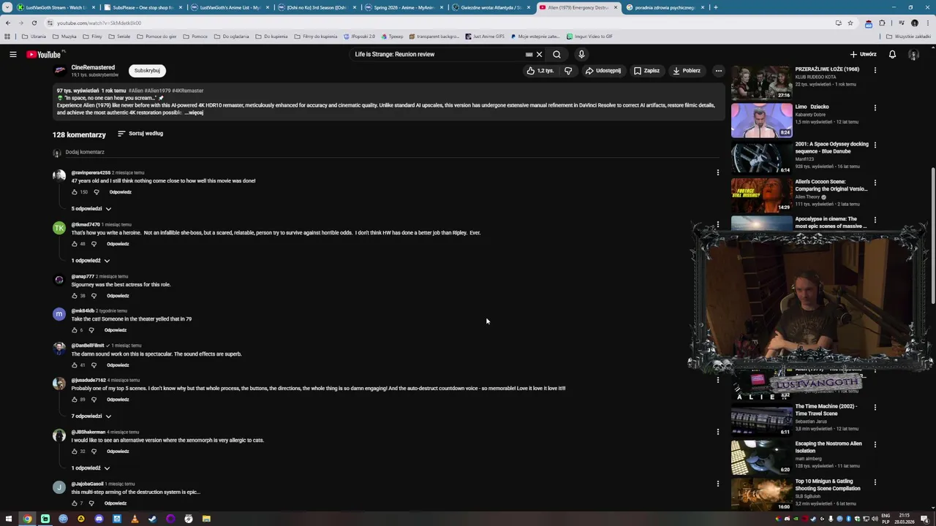
Task: Open the Muzyka bookmarks folder
Action: pyautogui.click(x=64, y=37)
